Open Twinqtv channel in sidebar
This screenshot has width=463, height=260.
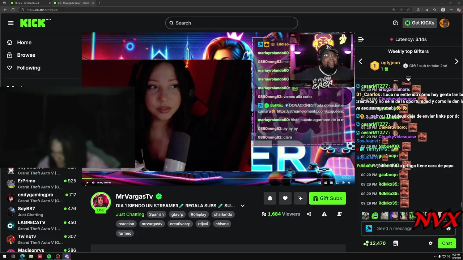coord(41,239)
